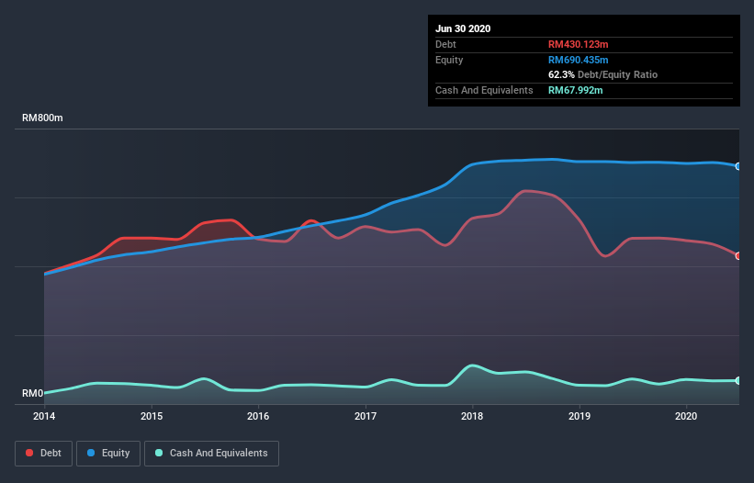Click the RM430.123m debt value

pos(578,45)
